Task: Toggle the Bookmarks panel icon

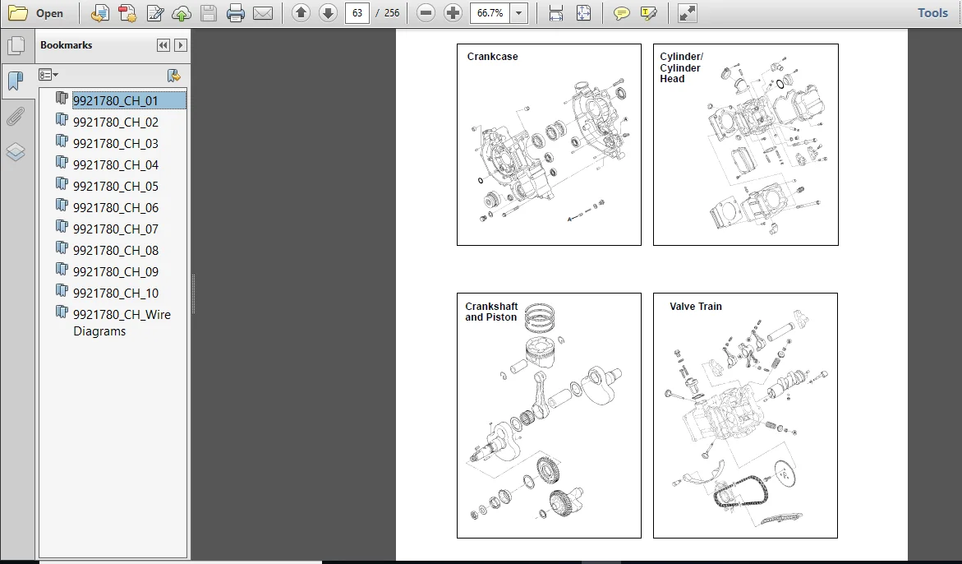Action: [x=16, y=80]
